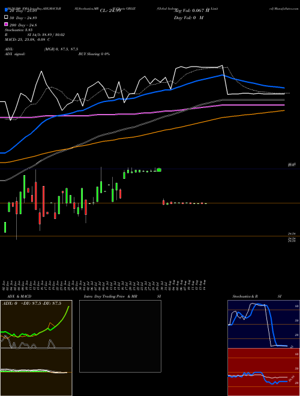Click the 'Stochastics: 3.85' reading
The width and height of the screenshot is (300, 396).
[x=19, y=30]
